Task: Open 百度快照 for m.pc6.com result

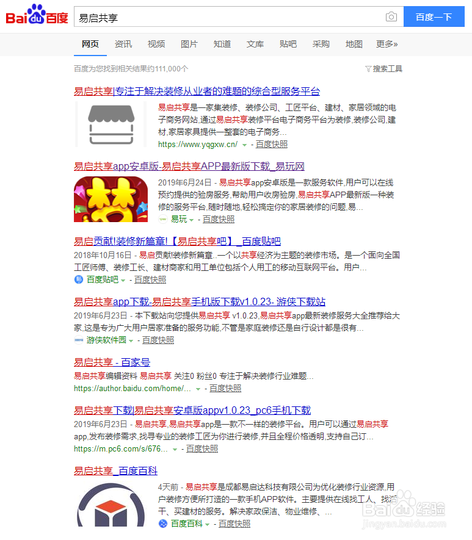Action: (x=202, y=448)
